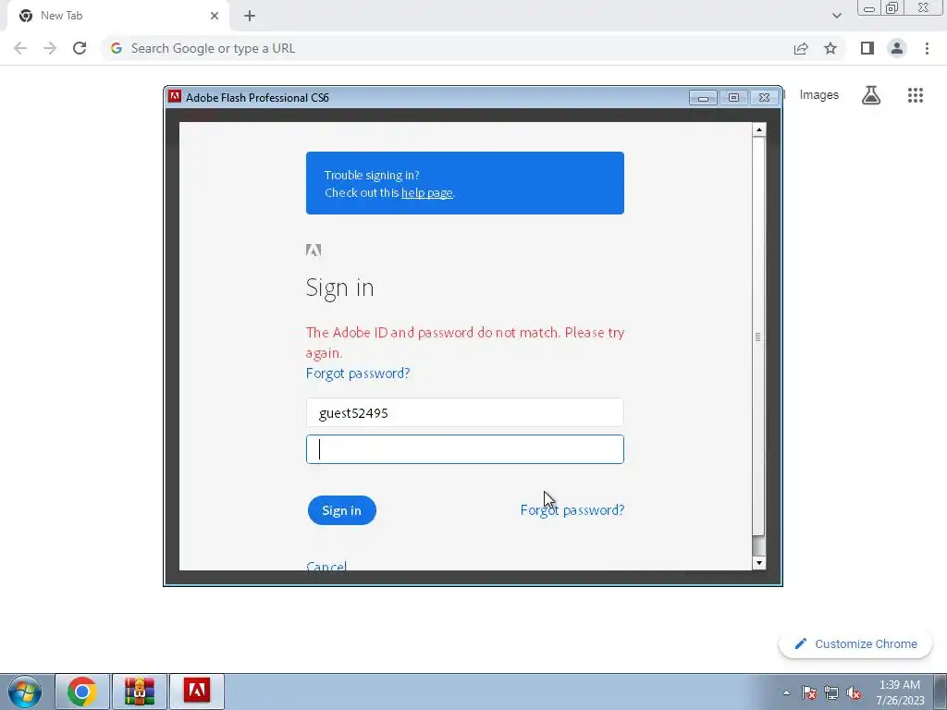Screen dimensions: 947x710
Task: Close the New Tab tab
Action: click(215, 16)
